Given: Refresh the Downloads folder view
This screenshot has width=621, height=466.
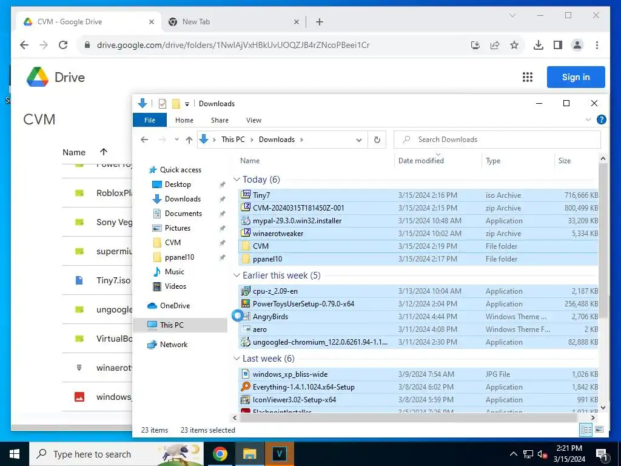Looking at the screenshot, I should click(377, 140).
